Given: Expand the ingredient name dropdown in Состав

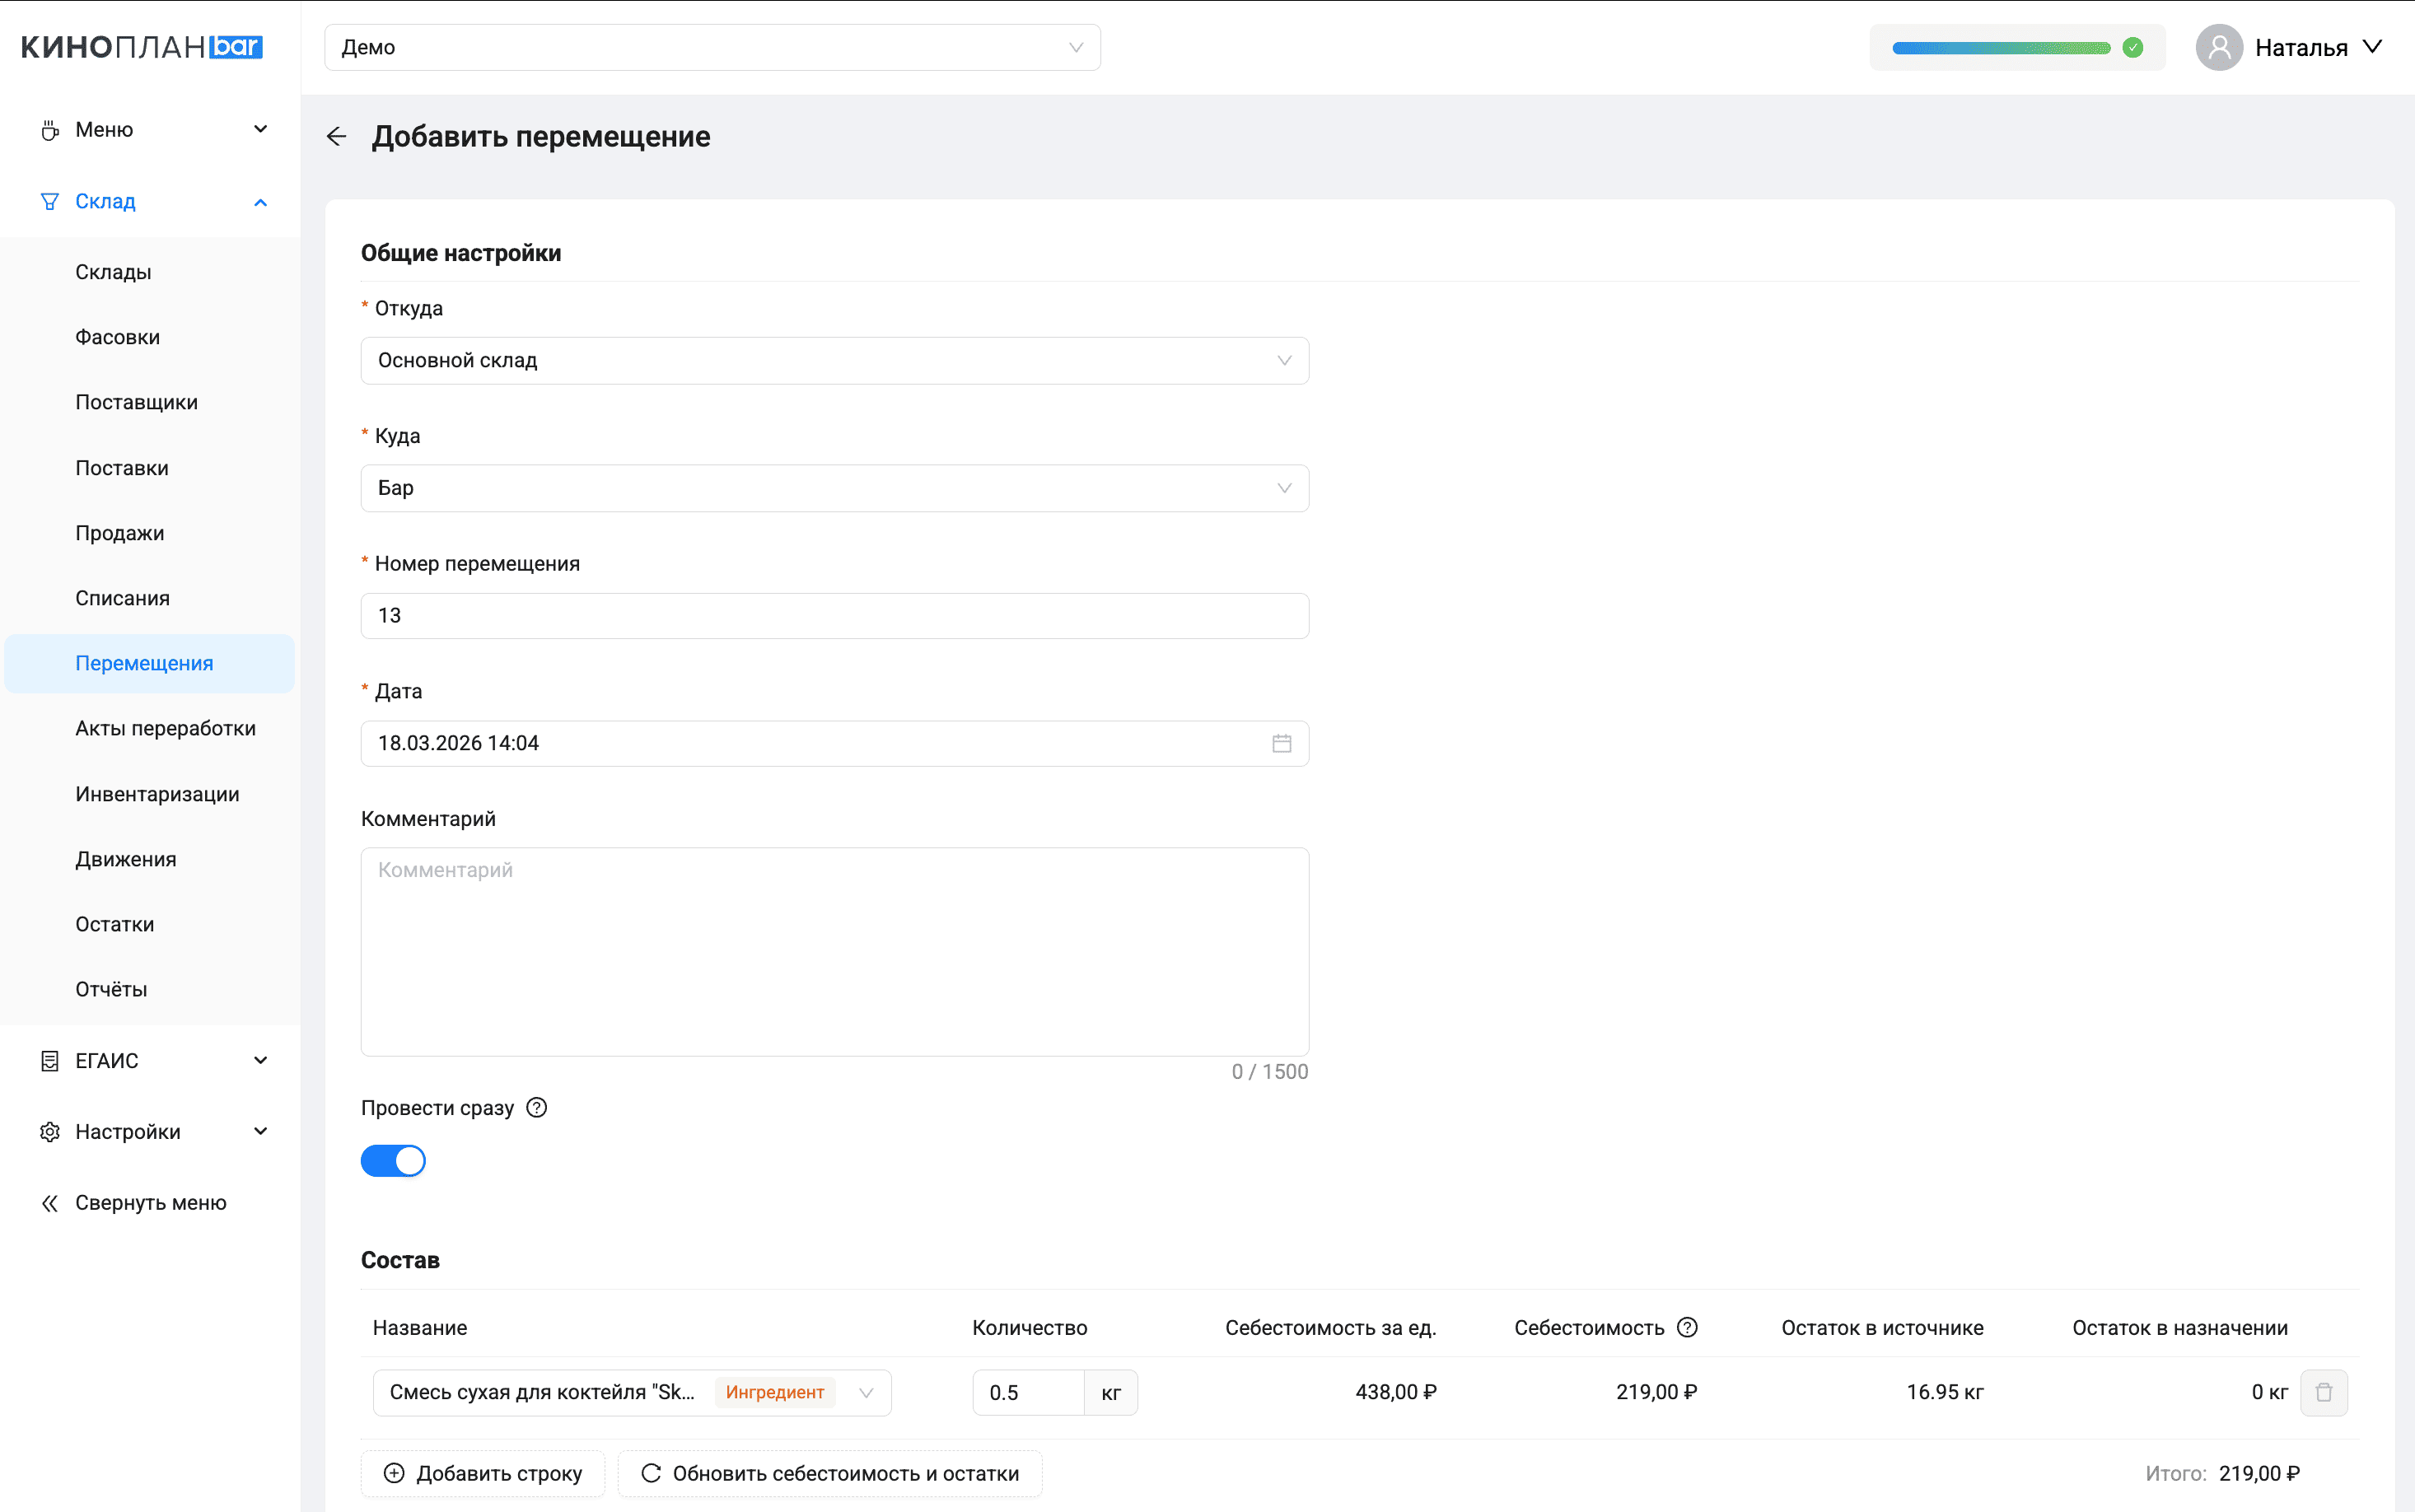Looking at the screenshot, I should pyautogui.click(x=866, y=1392).
